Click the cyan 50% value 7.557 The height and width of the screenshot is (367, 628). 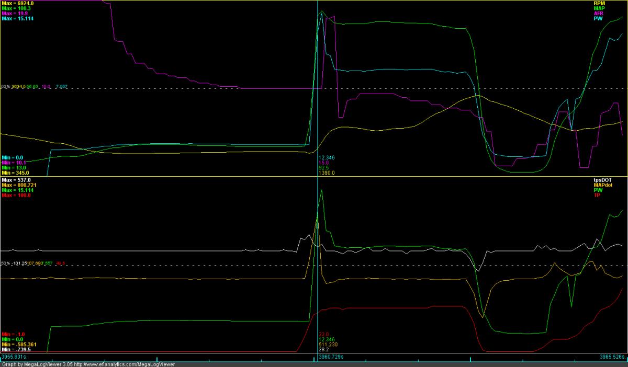61,86
